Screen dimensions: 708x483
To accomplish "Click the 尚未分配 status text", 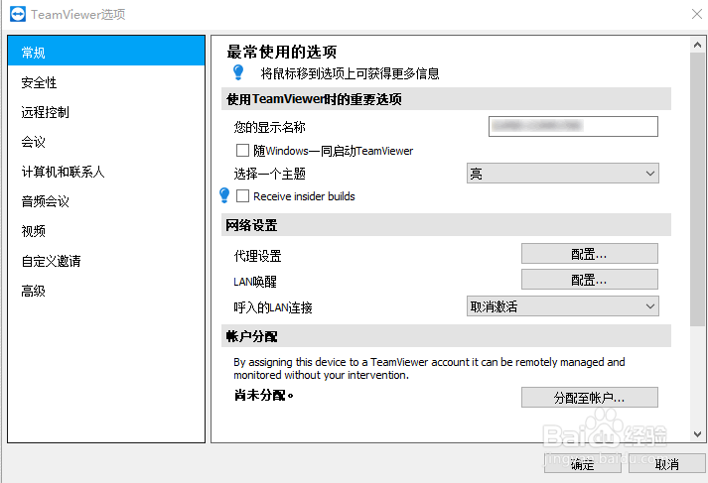I will (x=264, y=396).
